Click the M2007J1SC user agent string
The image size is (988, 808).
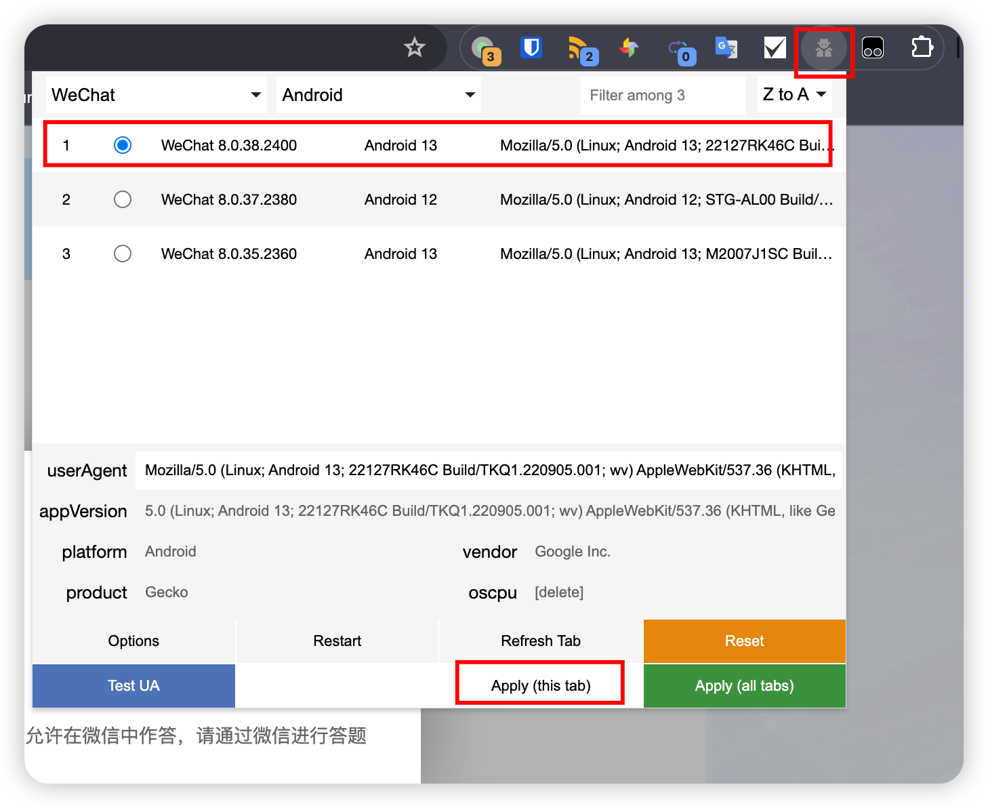point(666,254)
